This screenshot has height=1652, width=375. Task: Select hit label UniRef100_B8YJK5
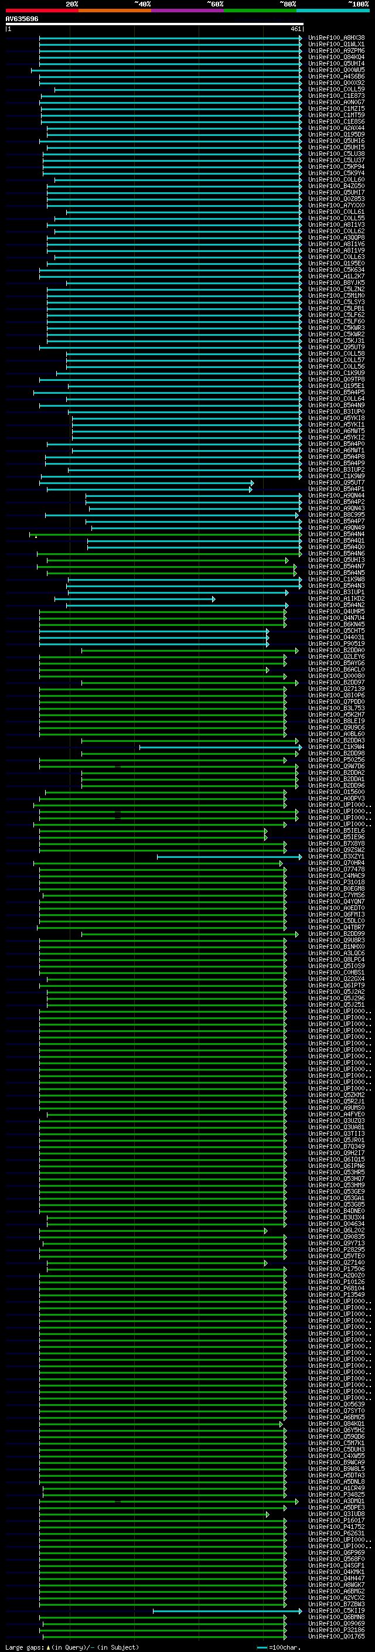[336, 283]
